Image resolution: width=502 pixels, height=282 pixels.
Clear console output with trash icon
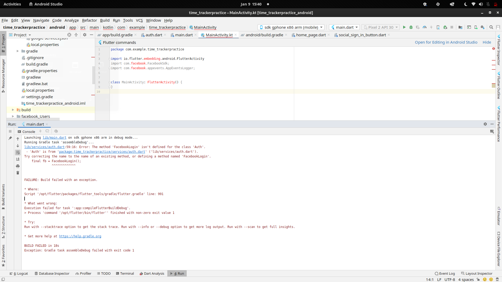pyautogui.click(x=18, y=173)
